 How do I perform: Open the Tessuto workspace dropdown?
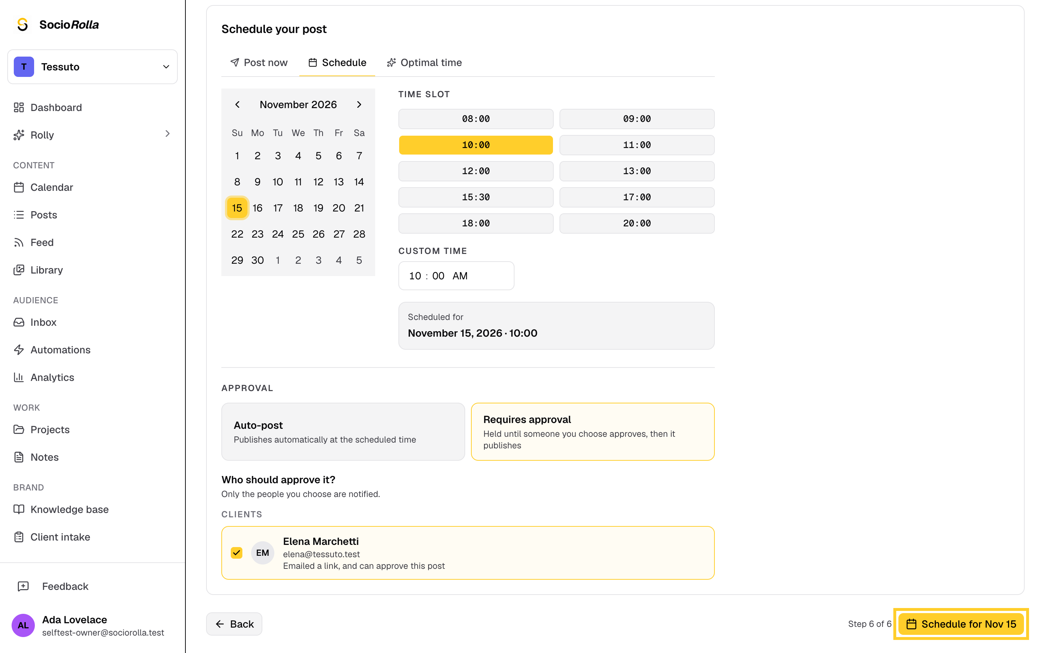pos(93,67)
